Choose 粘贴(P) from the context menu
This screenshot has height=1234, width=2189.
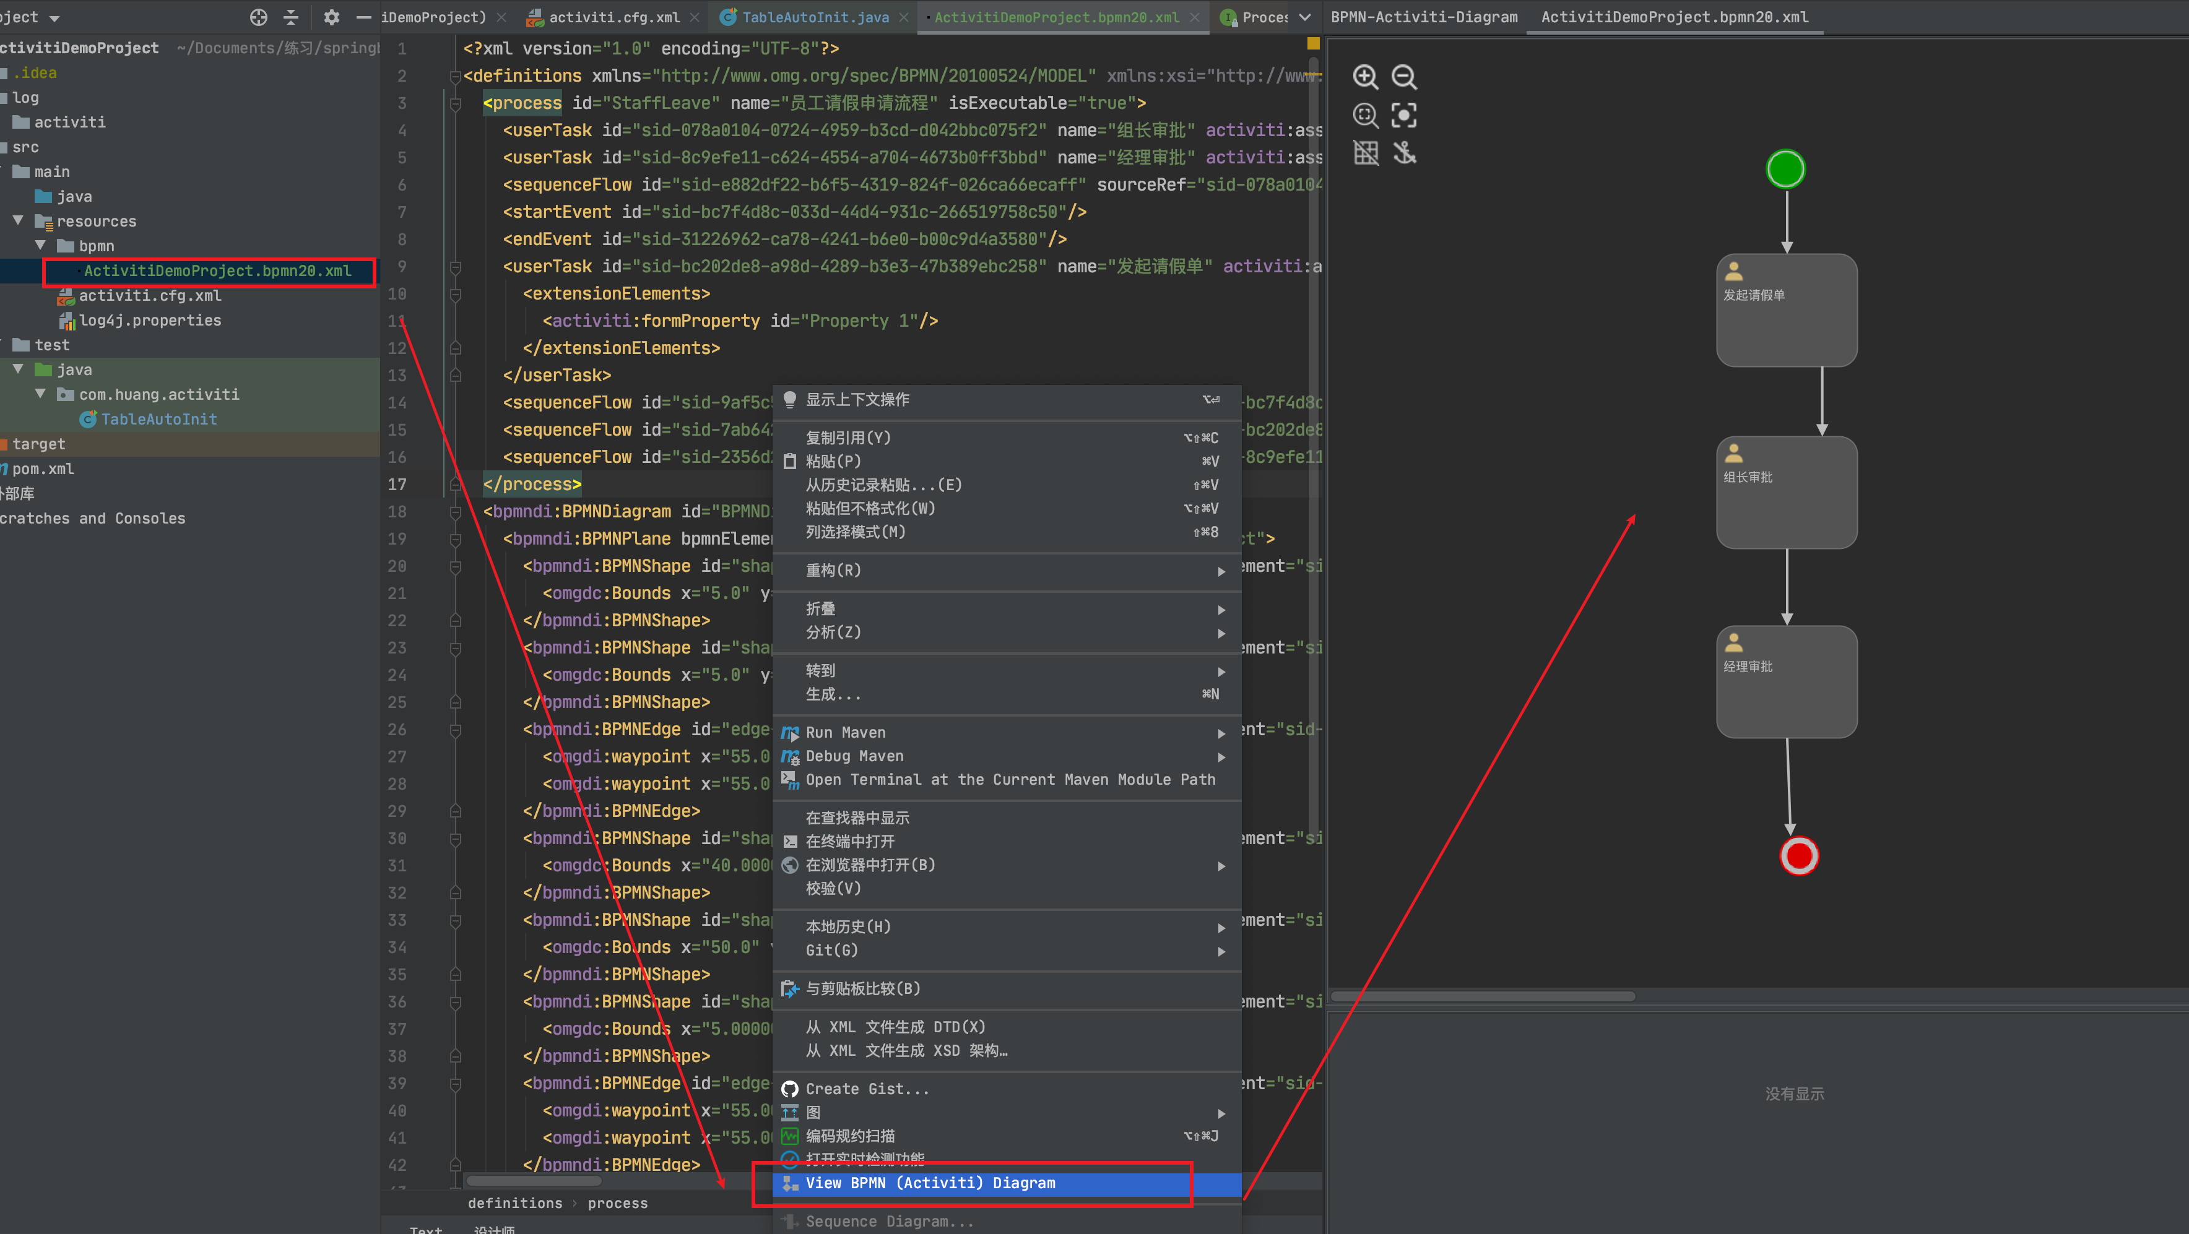pyautogui.click(x=1007, y=461)
